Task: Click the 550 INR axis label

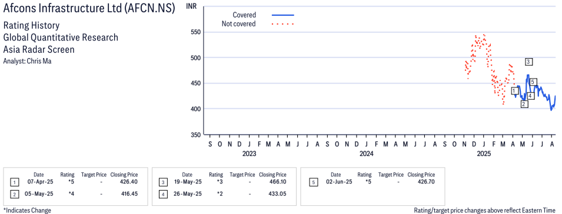Action: coord(195,32)
